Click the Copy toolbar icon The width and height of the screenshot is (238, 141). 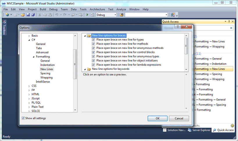(45, 15)
